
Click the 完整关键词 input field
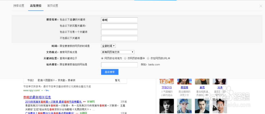[119, 26]
